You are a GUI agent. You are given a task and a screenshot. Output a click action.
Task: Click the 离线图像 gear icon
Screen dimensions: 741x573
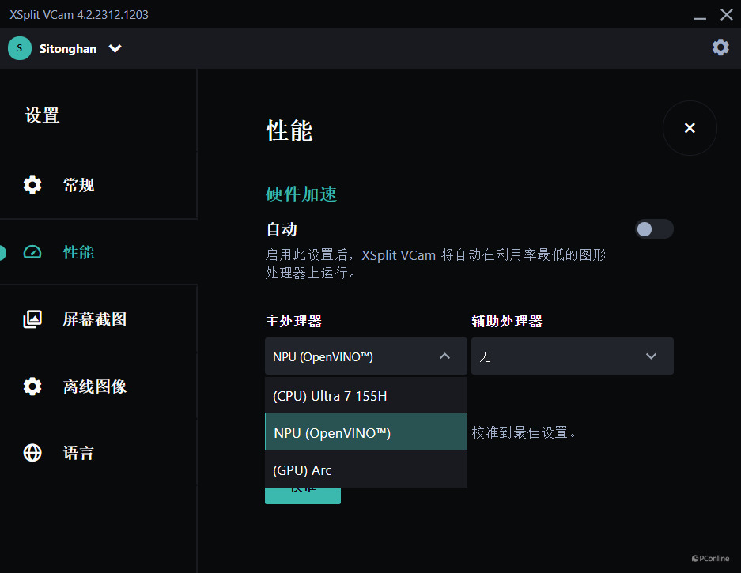click(32, 386)
